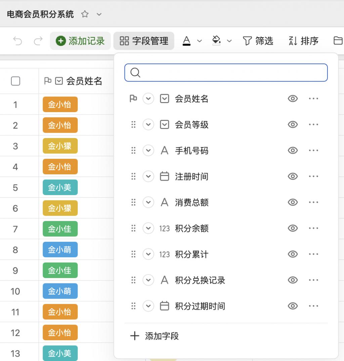Toggle visibility of 消费总额 field
The height and width of the screenshot is (361, 344).
[x=293, y=202]
